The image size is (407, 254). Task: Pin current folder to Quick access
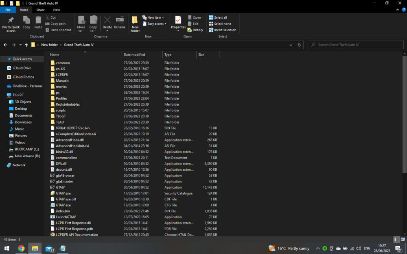[x=11, y=23]
